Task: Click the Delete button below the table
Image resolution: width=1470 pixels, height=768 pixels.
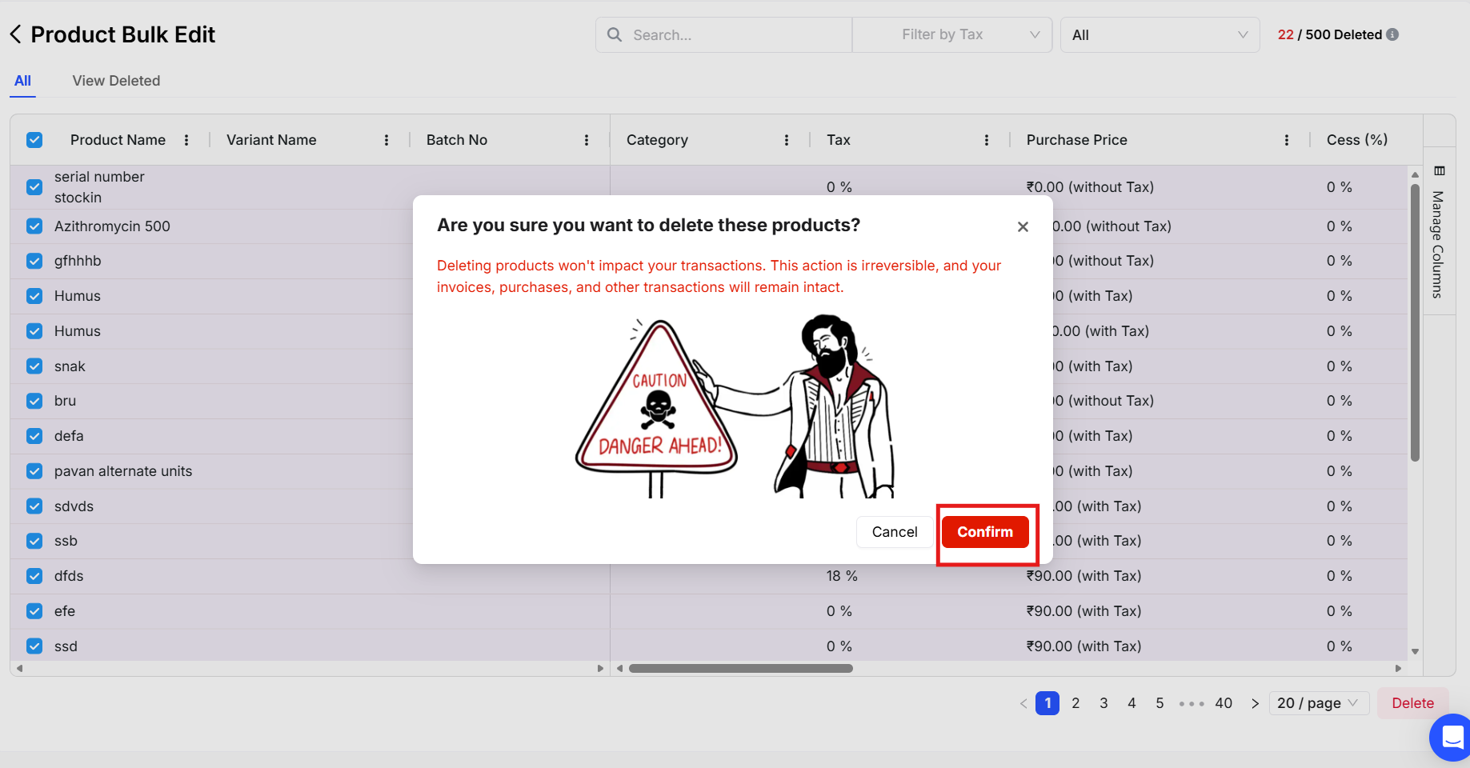Action: click(1413, 703)
